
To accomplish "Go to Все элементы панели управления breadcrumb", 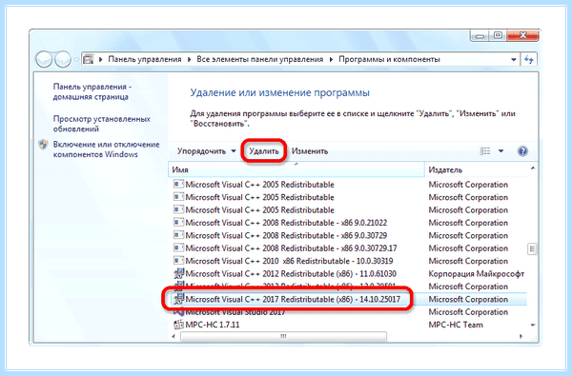I will click(x=259, y=59).
